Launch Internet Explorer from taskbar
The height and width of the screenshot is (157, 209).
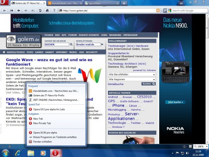(18, 153)
